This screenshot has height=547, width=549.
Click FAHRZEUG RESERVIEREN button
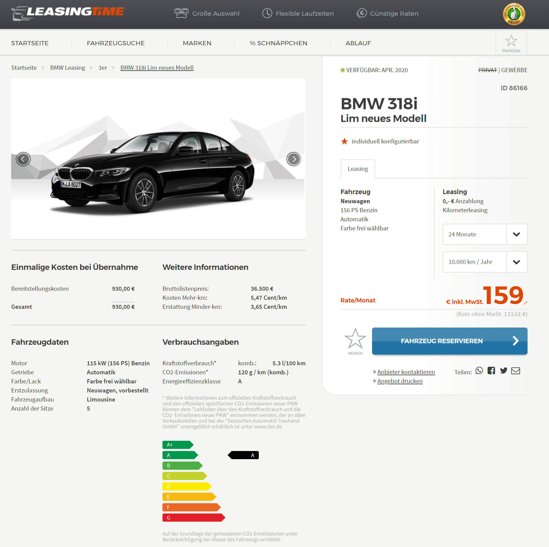pyautogui.click(x=450, y=341)
